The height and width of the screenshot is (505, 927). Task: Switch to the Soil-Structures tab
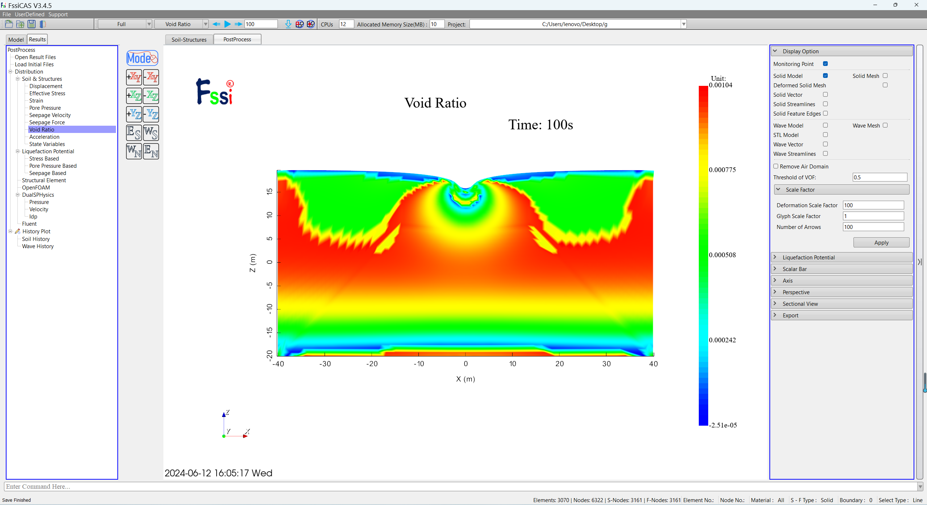coord(189,39)
